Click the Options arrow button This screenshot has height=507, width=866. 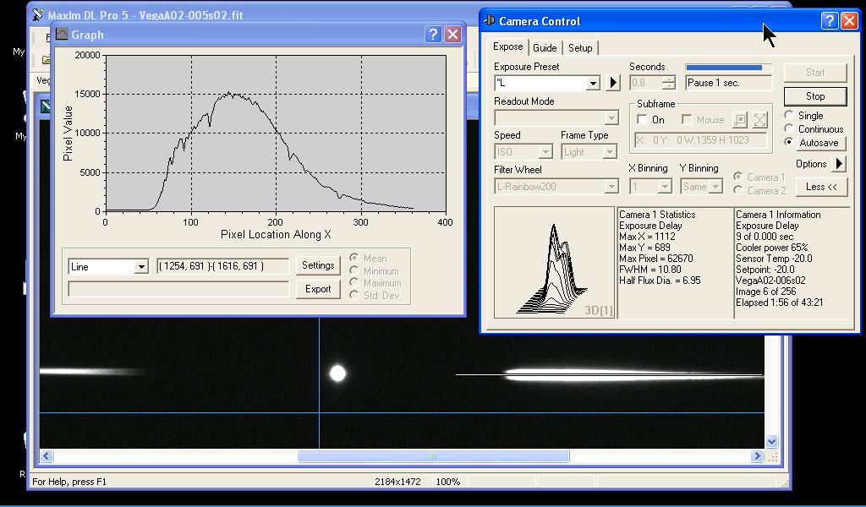(839, 164)
